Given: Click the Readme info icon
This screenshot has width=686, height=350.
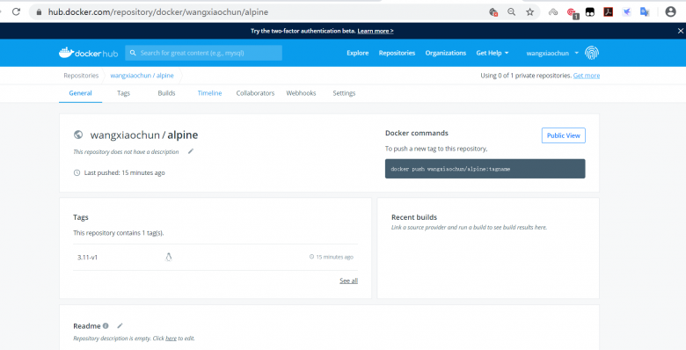Looking at the screenshot, I should (x=106, y=325).
